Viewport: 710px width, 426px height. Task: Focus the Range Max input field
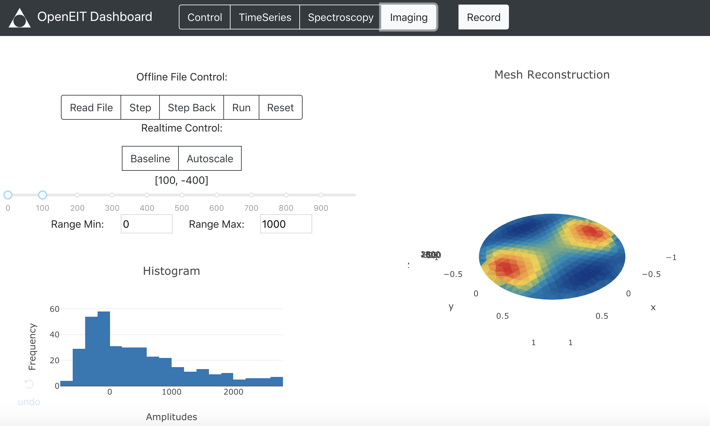(286, 224)
